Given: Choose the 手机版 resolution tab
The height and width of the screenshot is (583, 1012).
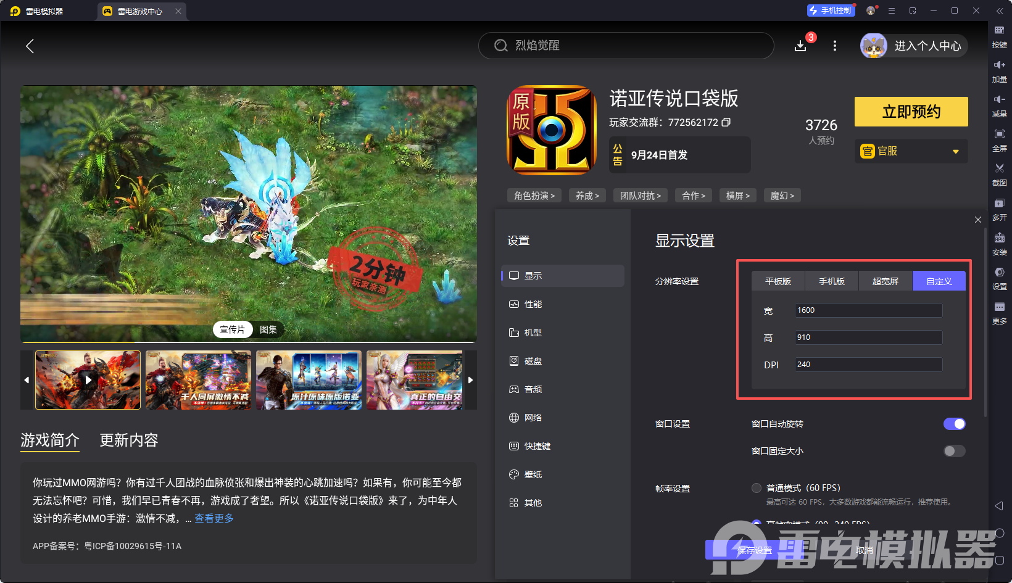Looking at the screenshot, I should (x=832, y=281).
